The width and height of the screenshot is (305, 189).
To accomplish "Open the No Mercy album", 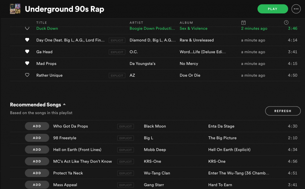I will [x=189, y=64].
